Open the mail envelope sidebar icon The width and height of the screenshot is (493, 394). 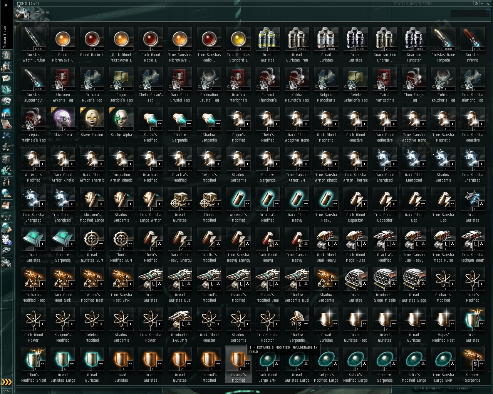pos(6,78)
